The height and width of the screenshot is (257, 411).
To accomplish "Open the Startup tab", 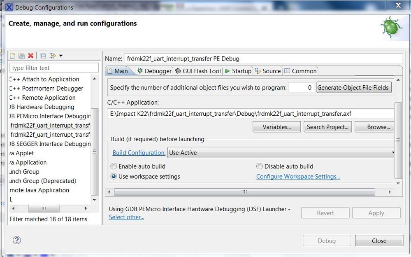I will pos(238,71).
